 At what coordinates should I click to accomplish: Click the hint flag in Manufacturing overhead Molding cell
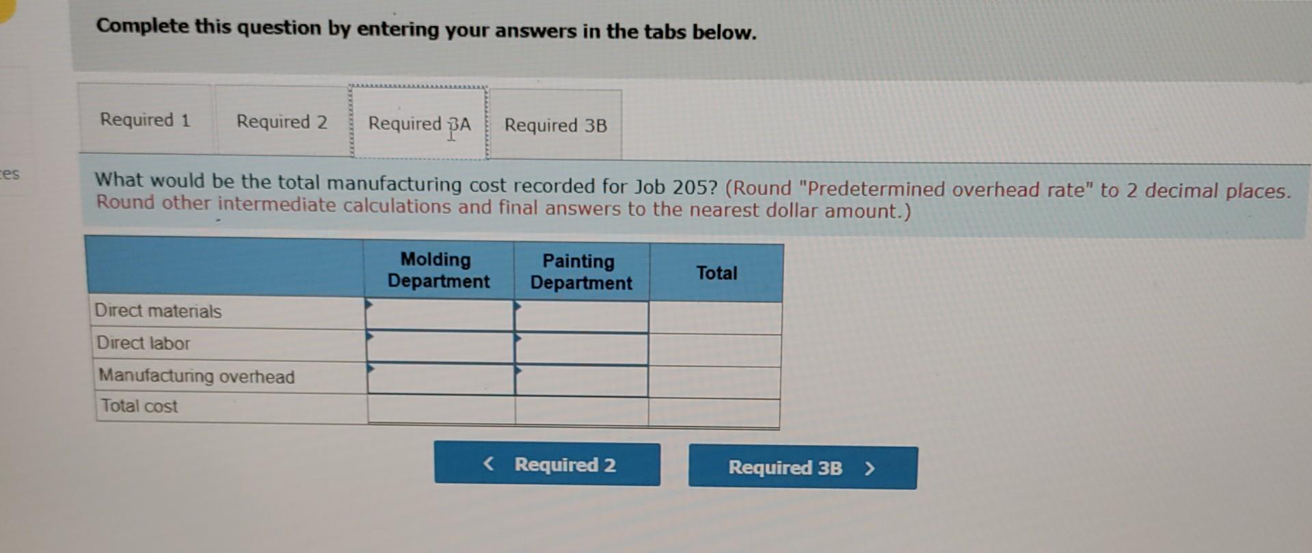369,369
